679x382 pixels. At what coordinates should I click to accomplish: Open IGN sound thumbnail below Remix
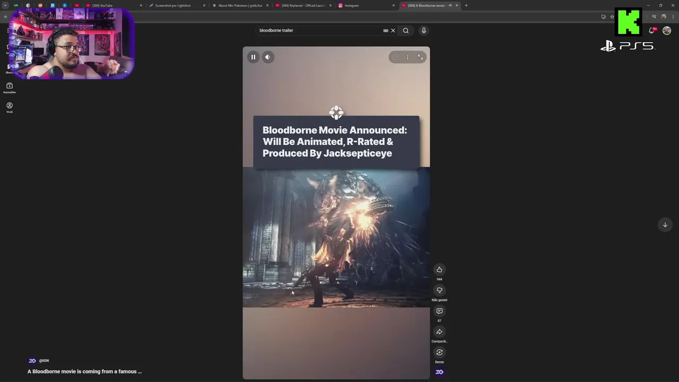click(x=439, y=372)
